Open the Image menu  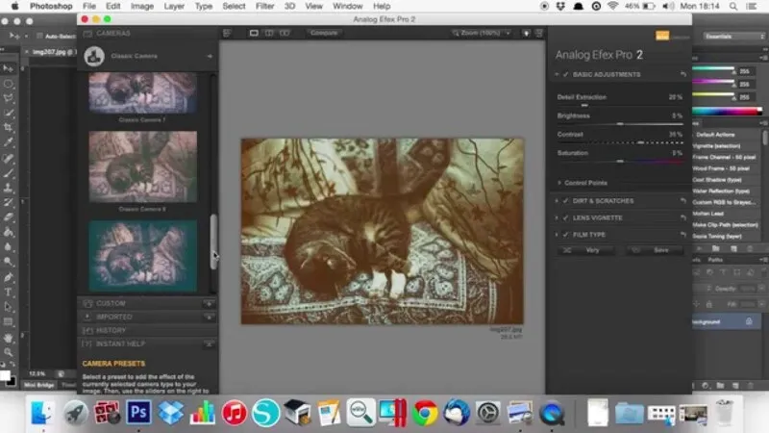[142, 7]
